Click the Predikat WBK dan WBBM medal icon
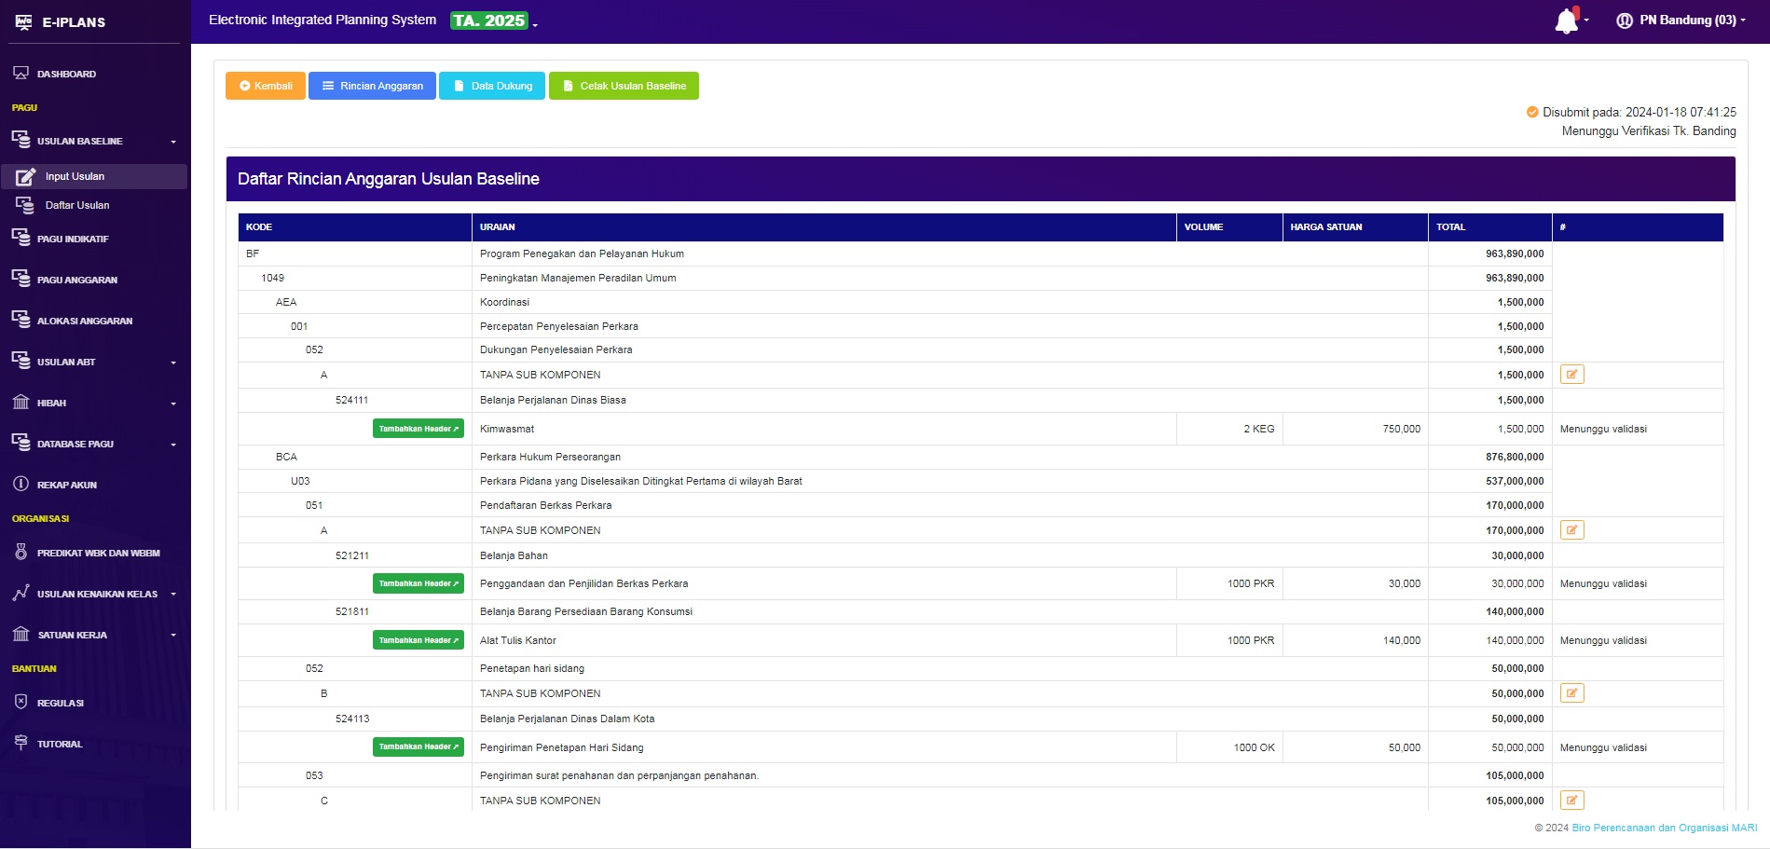Viewport: 1770px width, 849px height. click(x=21, y=553)
